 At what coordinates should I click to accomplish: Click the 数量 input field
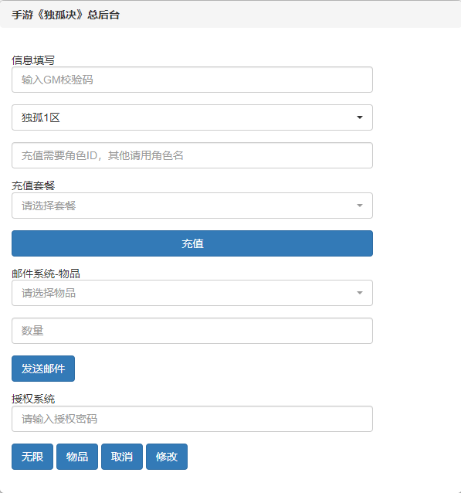(192, 331)
